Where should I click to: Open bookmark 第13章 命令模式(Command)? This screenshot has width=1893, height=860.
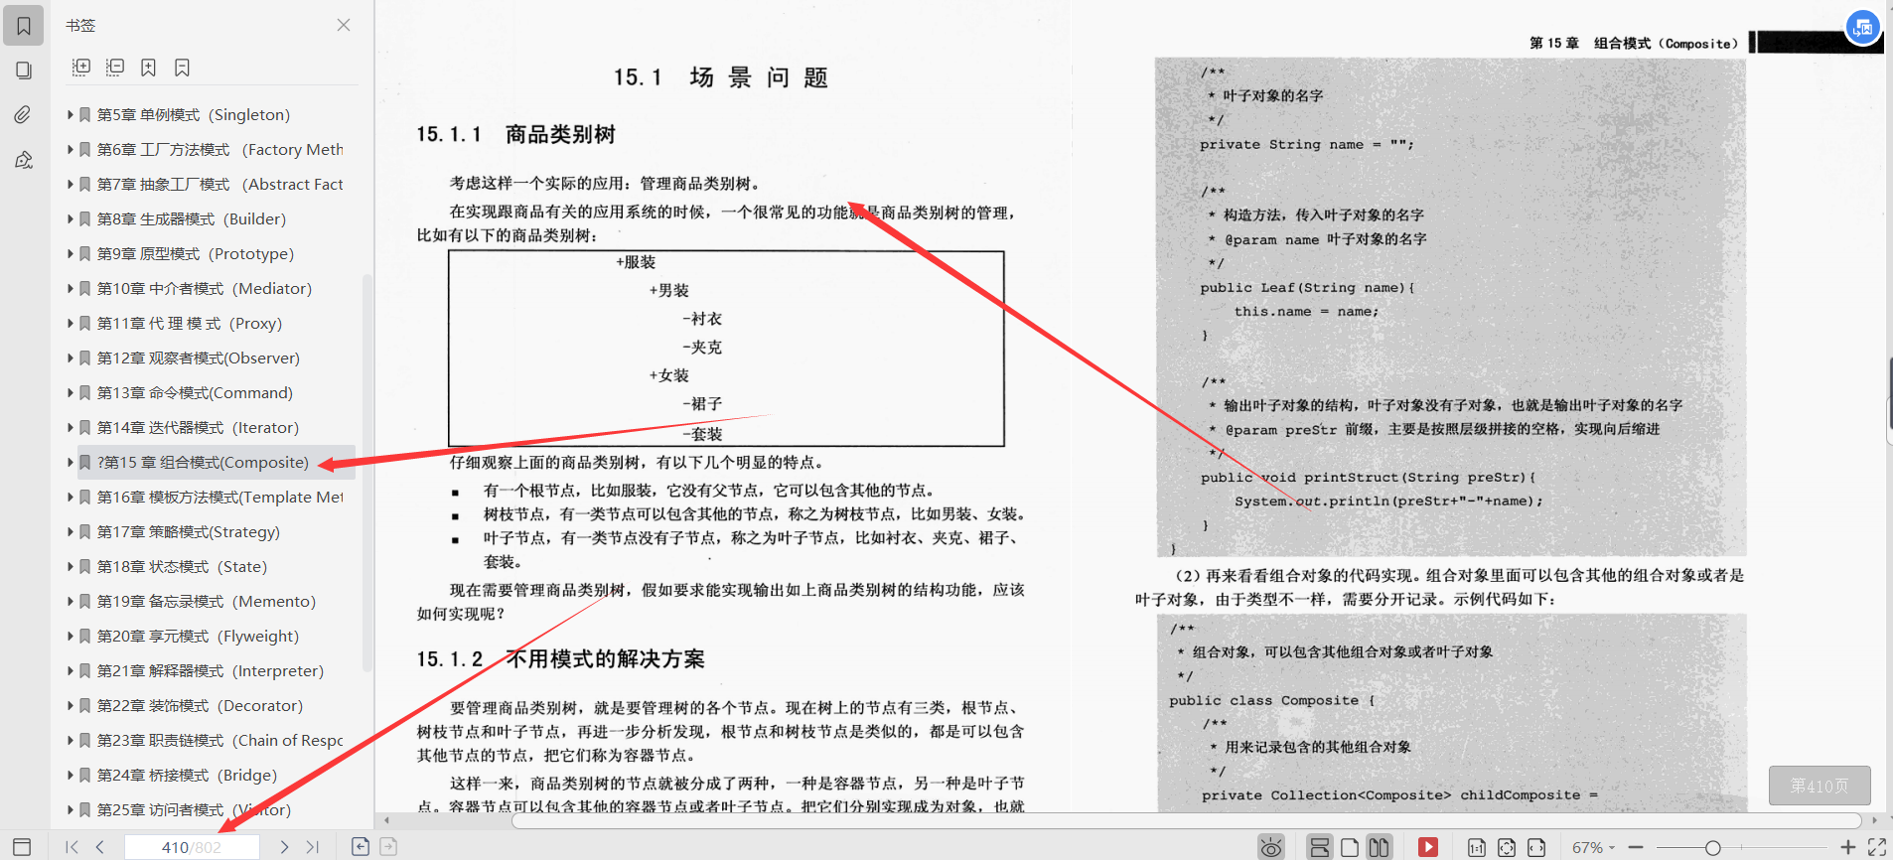click(195, 392)
